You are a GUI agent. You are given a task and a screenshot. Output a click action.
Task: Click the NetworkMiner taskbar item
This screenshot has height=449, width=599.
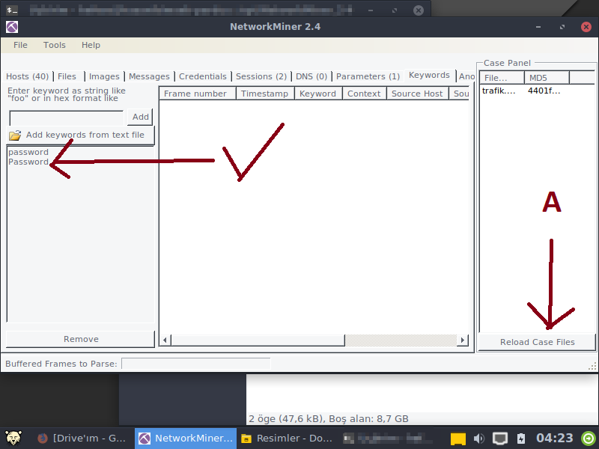pos(186,438)
